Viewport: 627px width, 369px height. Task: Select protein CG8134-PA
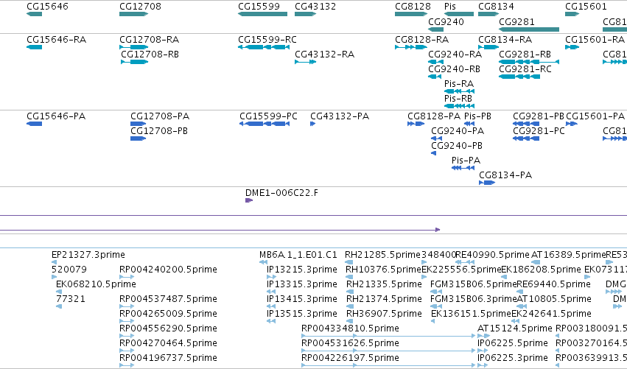point(487,183)
